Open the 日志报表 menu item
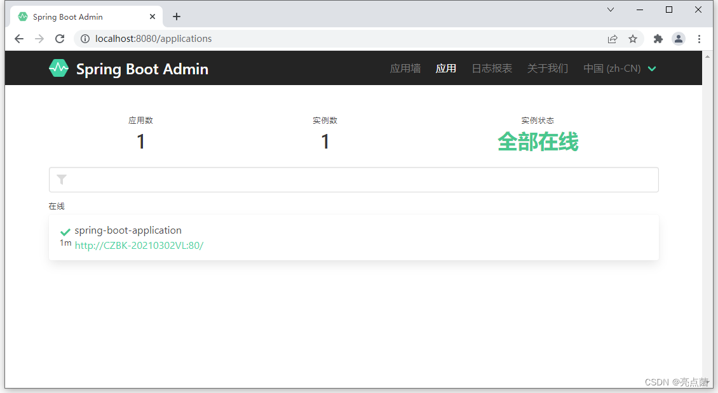The width and height of the screenshot is (718, 393). (491, 68)
